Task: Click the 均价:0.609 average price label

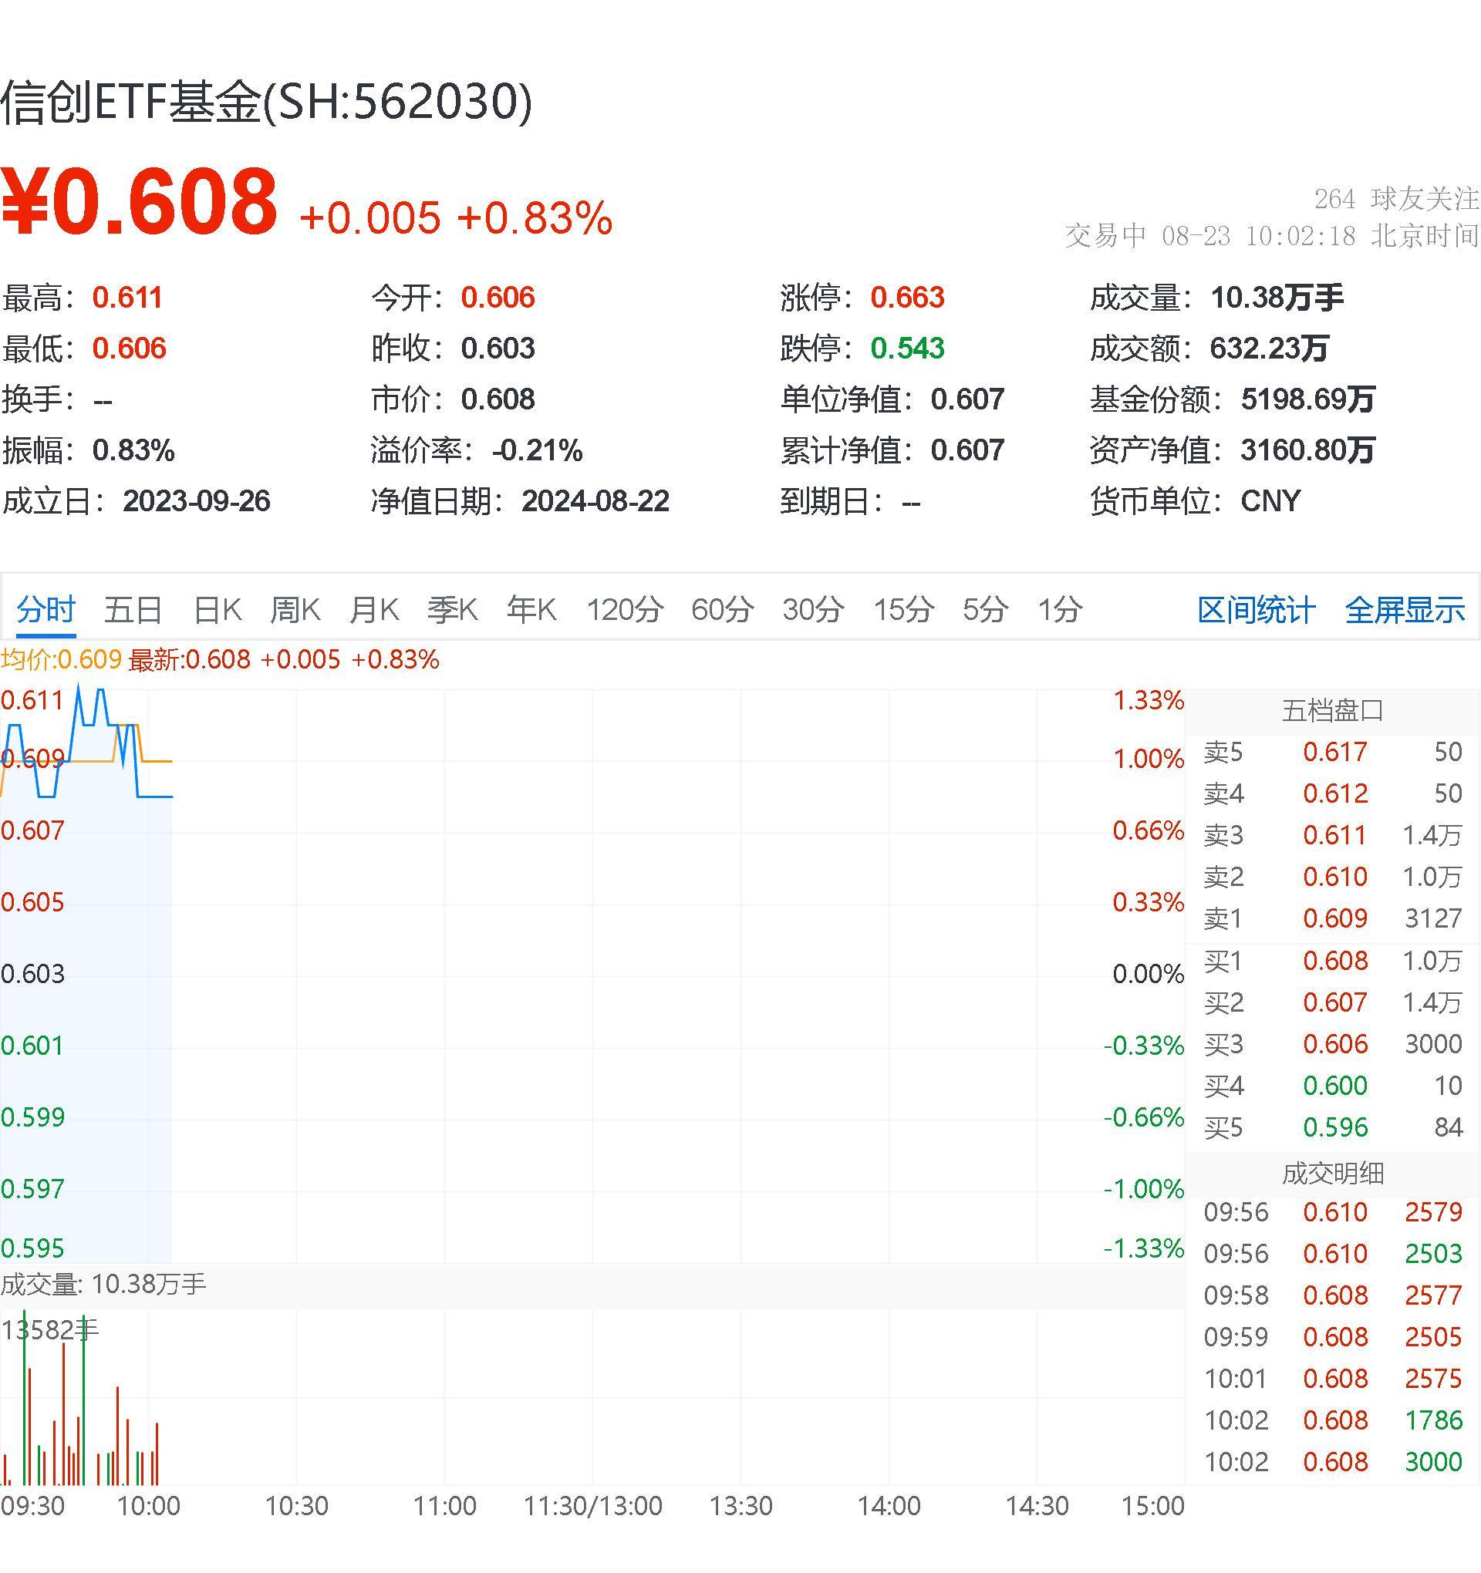Action: pos(61,659)
